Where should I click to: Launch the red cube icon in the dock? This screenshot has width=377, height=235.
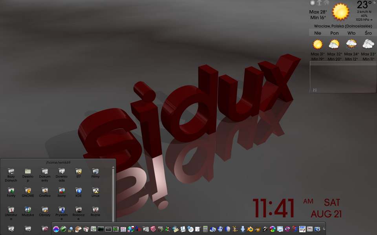tap(153, 229)
